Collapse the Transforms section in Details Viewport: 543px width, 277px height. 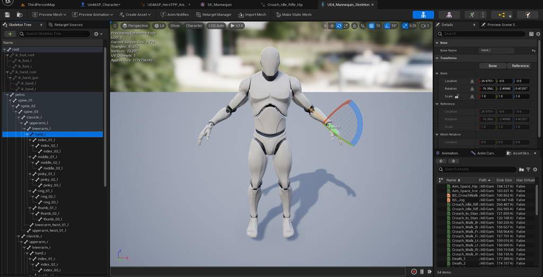pos(437,58)
